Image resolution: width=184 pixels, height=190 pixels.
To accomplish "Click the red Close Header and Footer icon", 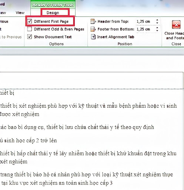I will click(x=176, y=24).
